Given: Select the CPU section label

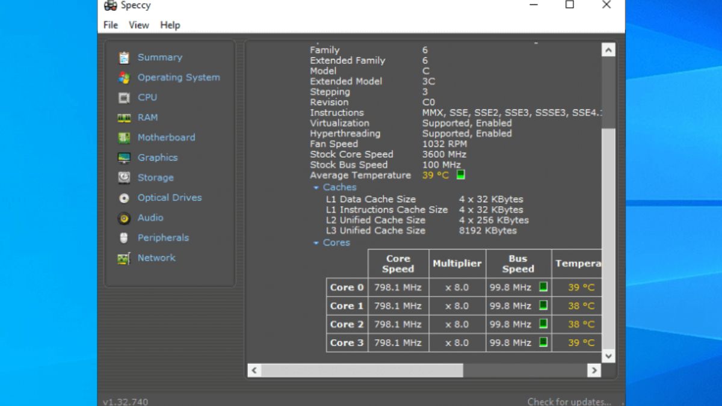Looking at the screenshot, I should 147,97.
